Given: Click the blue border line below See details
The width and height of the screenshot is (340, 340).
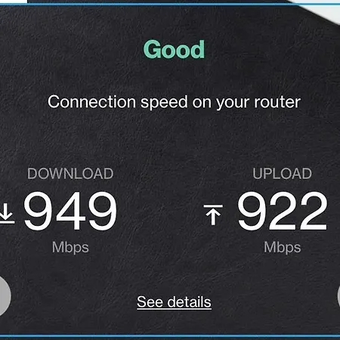Looking at the screenshot, I should click(170, 335).
